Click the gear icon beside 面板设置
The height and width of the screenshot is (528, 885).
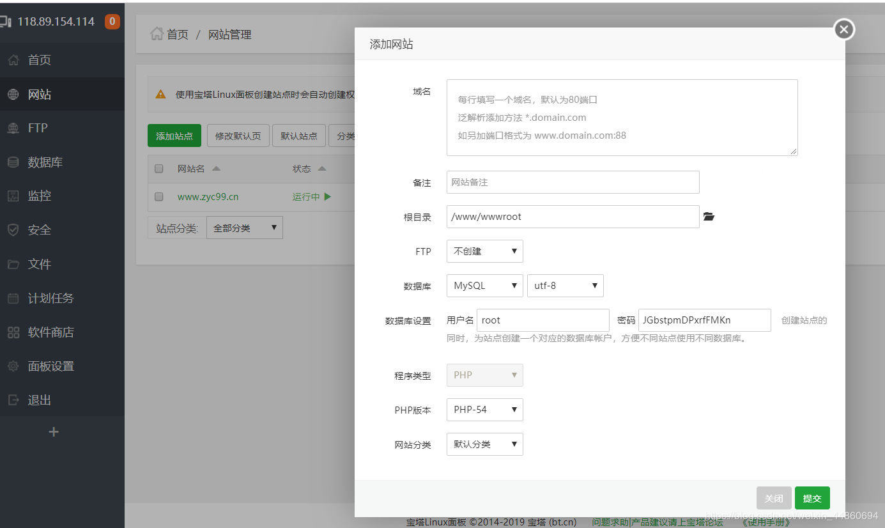[13, 366]
